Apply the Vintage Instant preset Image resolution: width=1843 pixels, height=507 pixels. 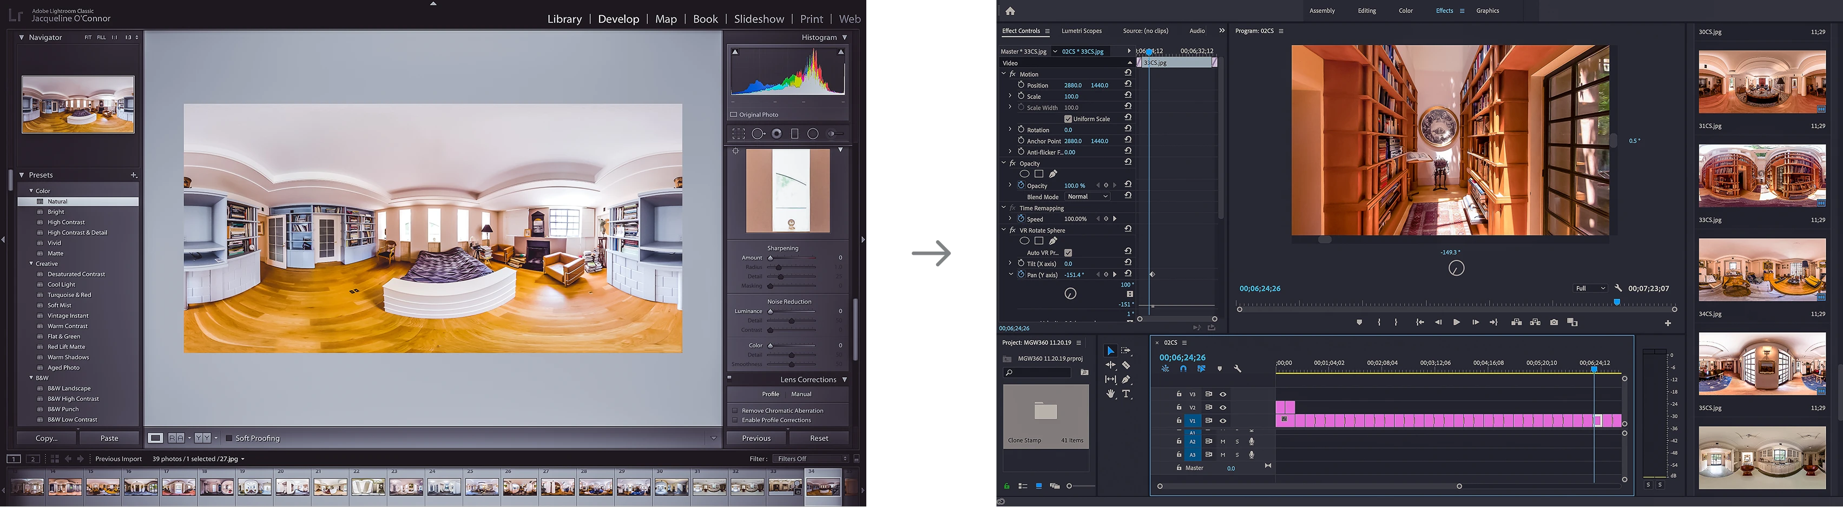(x=68, y=315)
